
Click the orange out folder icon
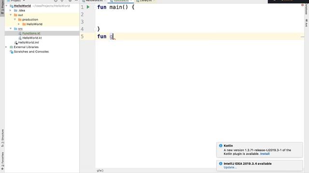15,15
